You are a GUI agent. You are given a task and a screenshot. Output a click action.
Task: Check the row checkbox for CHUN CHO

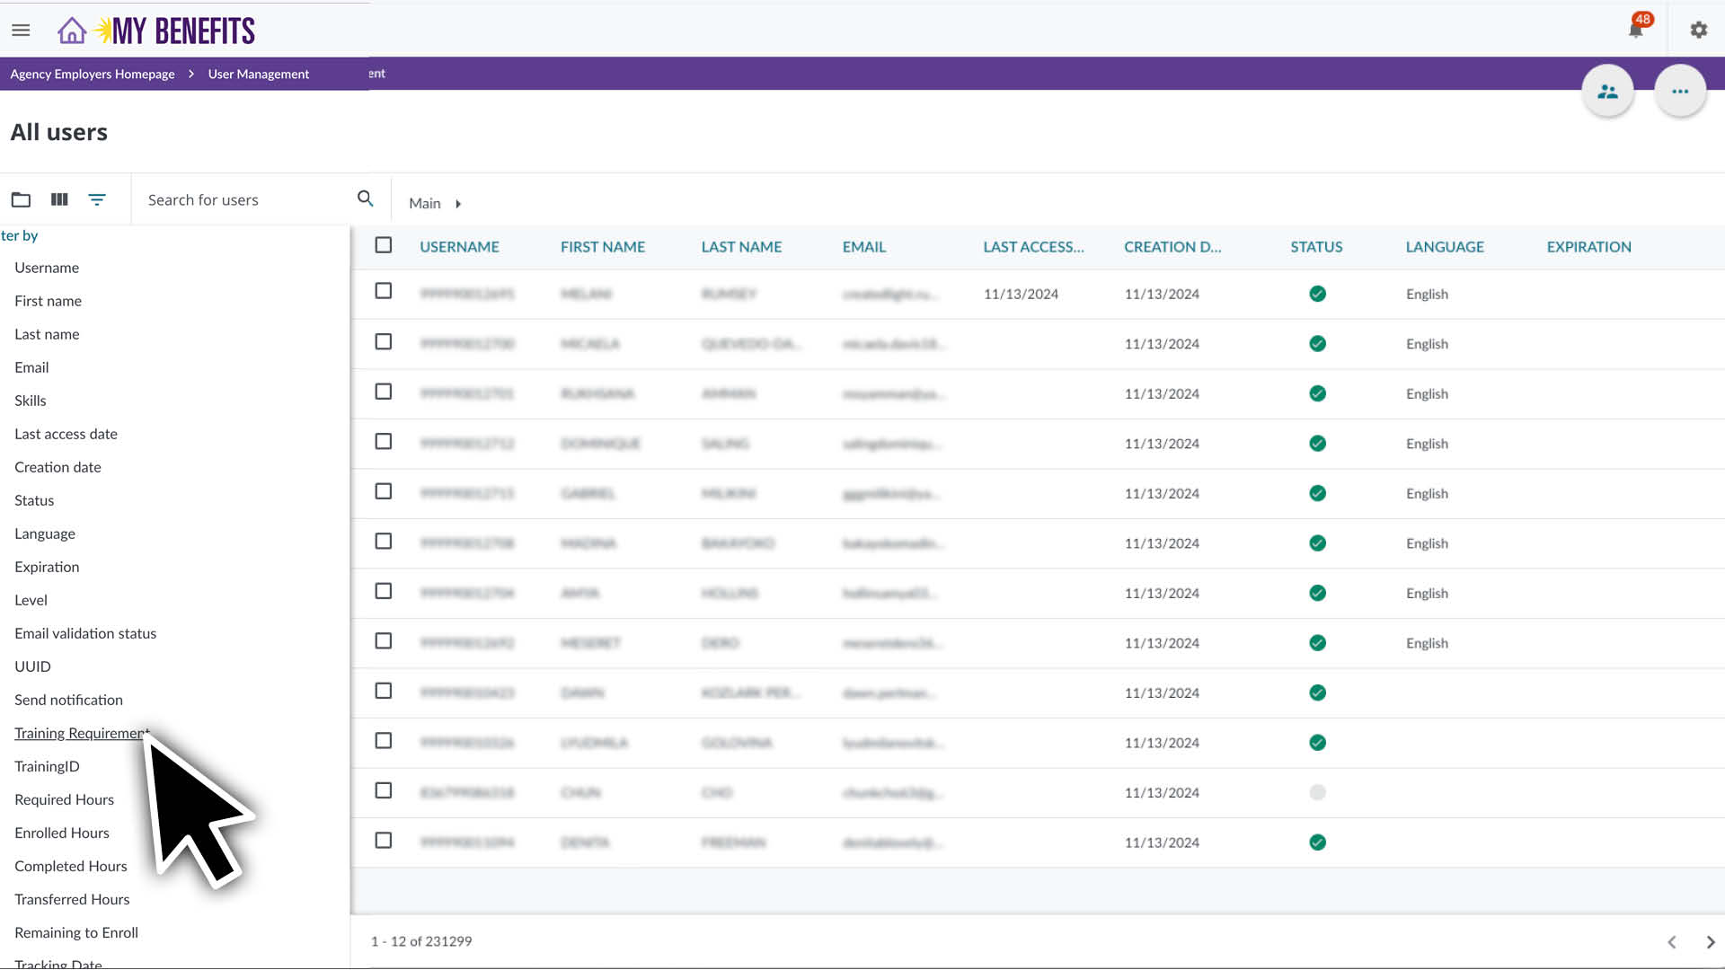point(384,790)
